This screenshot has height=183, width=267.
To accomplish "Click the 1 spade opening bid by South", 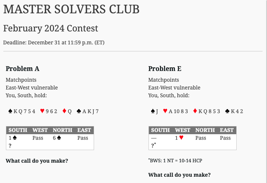I will (13, 138).
